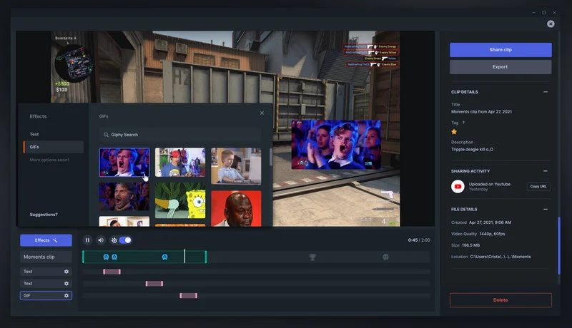The height and width of the screenshot is (328, 572).
Task: Click the Copy URL button
Action: (x=538, y=187)
